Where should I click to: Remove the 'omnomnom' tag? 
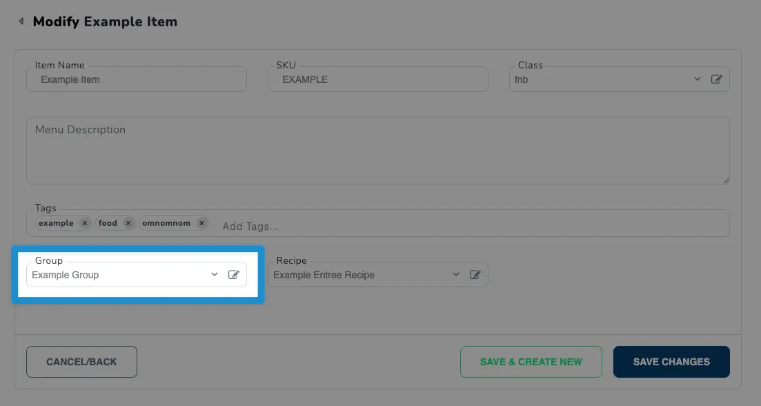click(201, 223)
